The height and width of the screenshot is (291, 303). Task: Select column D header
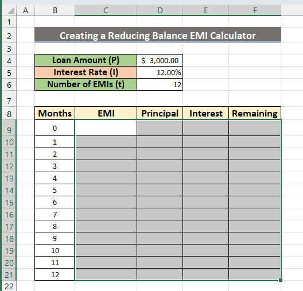point(160,10)
